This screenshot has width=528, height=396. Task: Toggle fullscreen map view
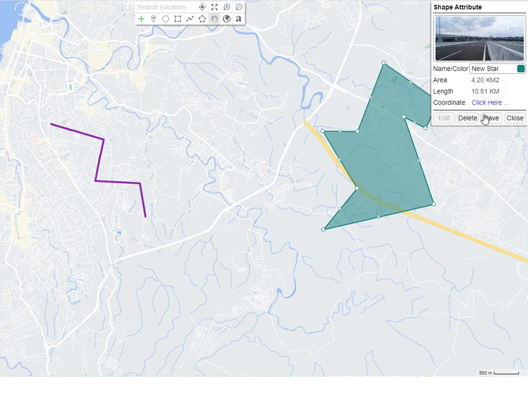[x=214, y=7]
